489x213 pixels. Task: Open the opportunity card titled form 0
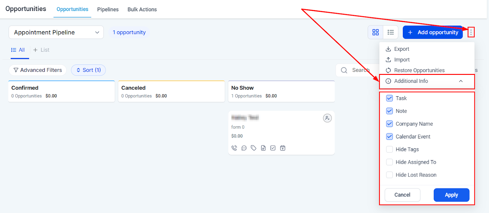(281, 133)
